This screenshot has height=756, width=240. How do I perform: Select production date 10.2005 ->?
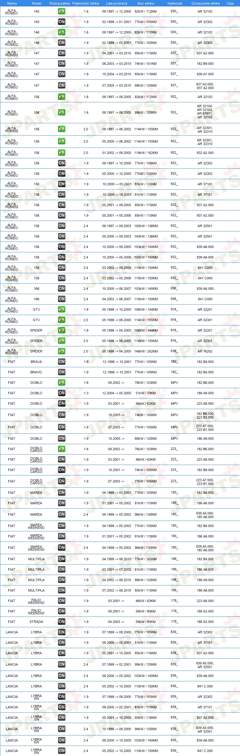[x=116, y=439]
